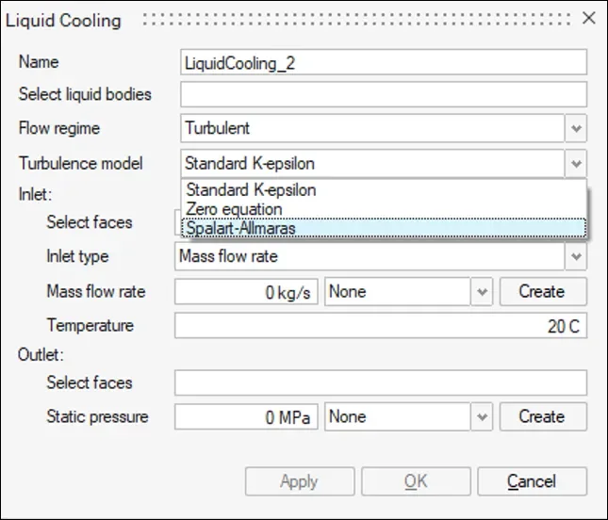Click the Apply button
The width and height of the screenshot is (608, 520).
[299, 481]
